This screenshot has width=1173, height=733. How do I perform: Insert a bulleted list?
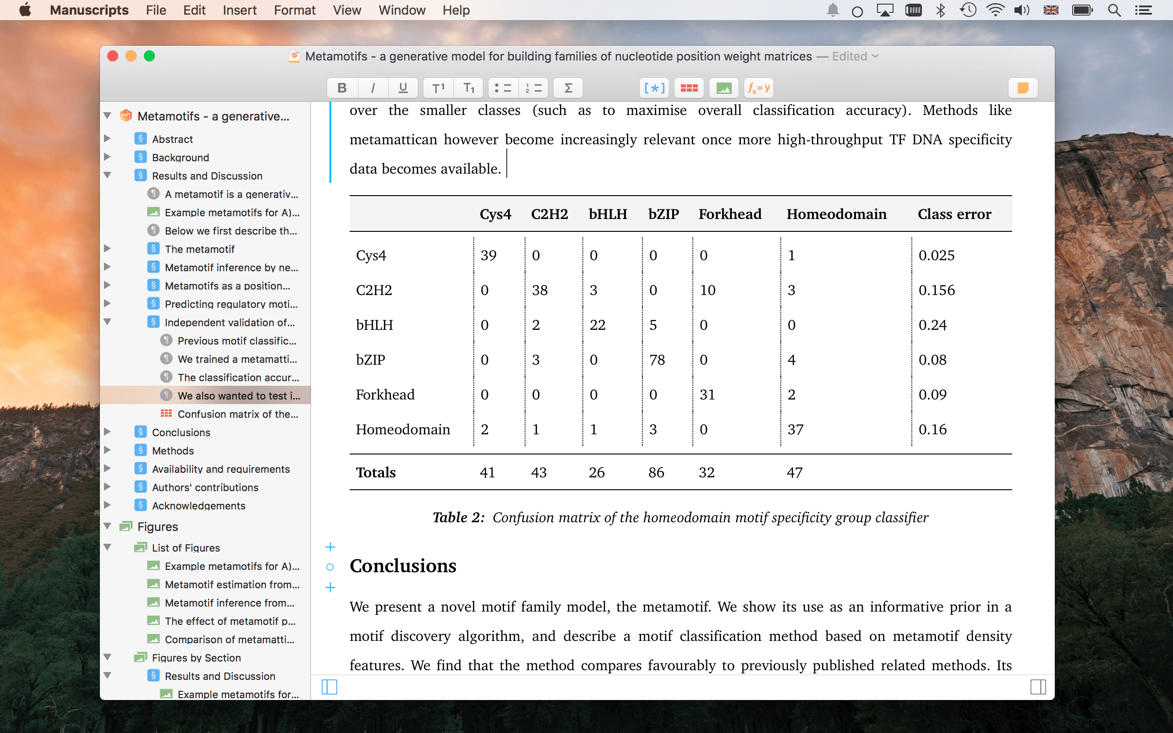point(503,88)
